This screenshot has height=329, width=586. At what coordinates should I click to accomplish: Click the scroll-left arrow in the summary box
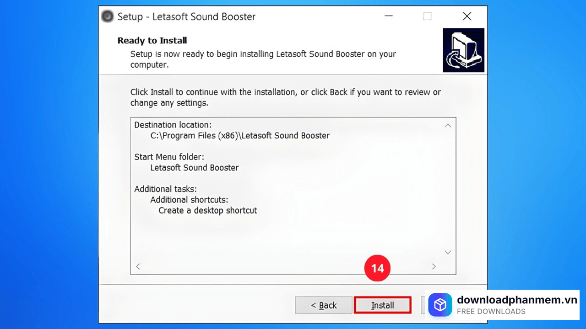(138, 266)
